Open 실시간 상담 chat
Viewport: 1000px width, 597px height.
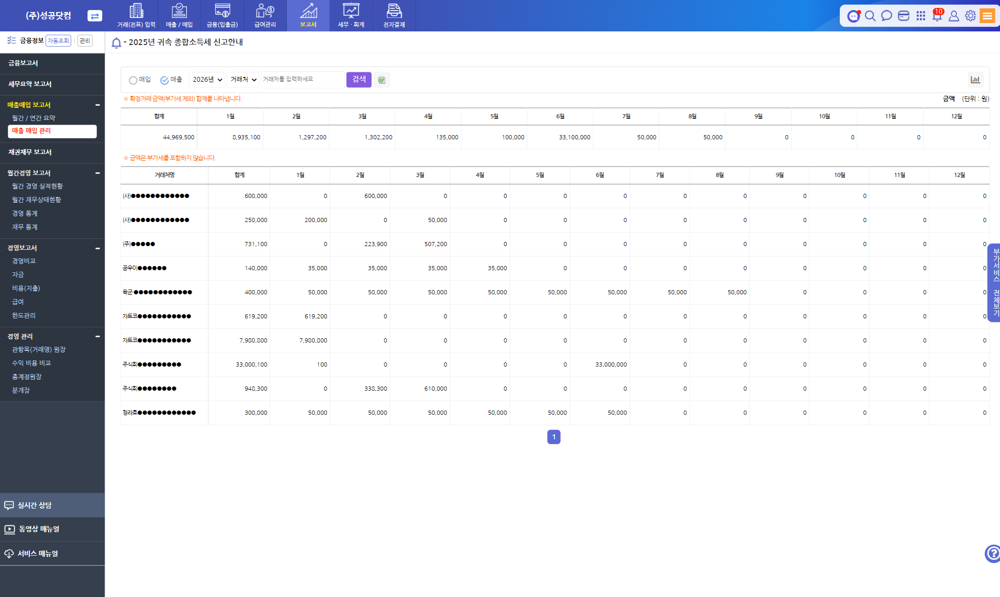click(x=52, y=505)
